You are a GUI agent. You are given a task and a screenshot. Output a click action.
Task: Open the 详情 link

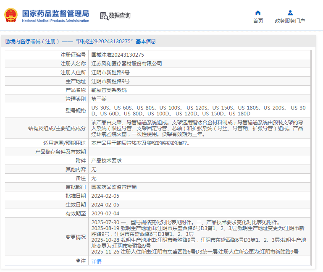[x=97, y=261]
